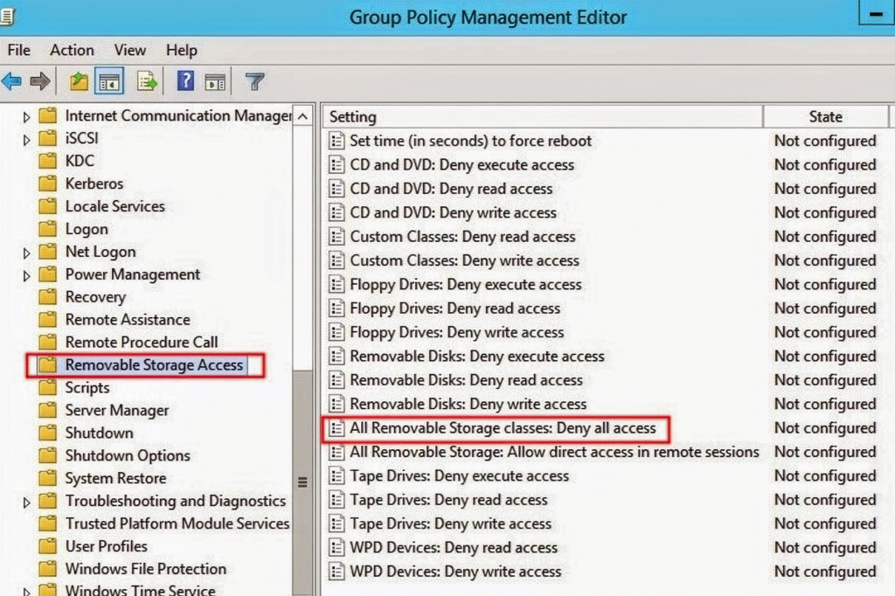Open the Action menu

coord(72,50)
